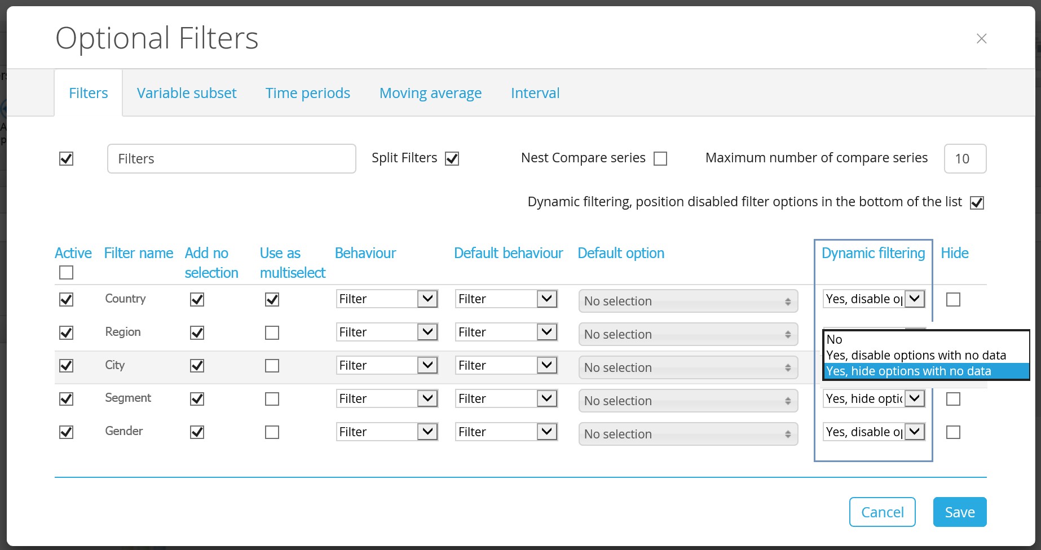Enable Nest Compare series checkbox
Viewport: 1041px width, 550px height.
pyautogui.click(x=660, y=159)
